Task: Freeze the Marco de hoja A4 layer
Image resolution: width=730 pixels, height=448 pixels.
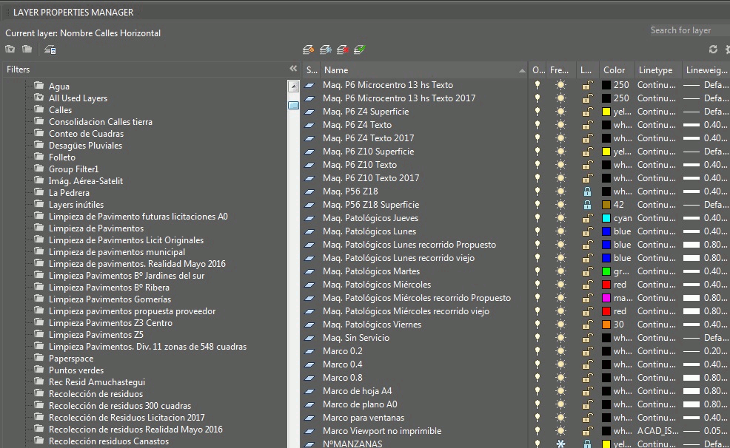Action: (x=560, y=391)
